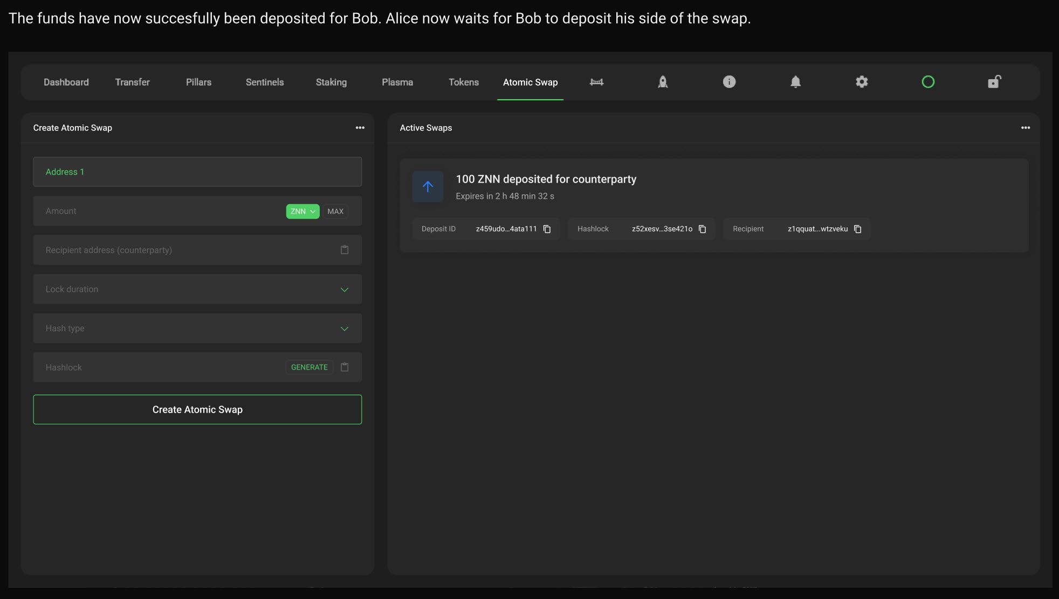Open the bridge icon tab
Image resolution: width=1059 pixels, height=599 pixels.
596,82
